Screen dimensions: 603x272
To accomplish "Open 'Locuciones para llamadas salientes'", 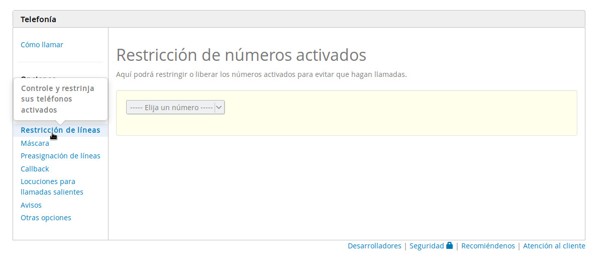I will 52,187.
